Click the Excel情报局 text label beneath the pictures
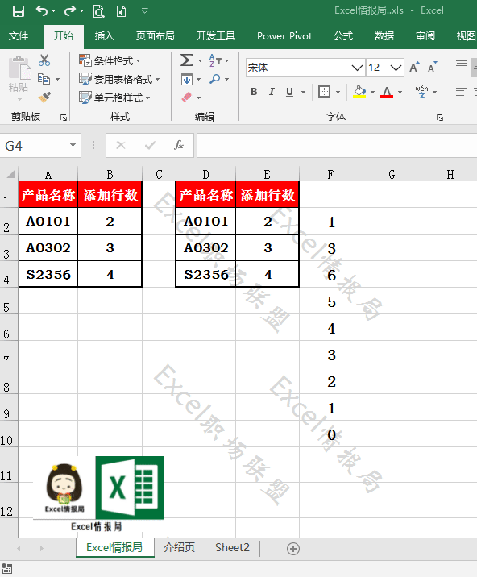Image resolution: width=477 pixels, height=577 pixels. 97,527
